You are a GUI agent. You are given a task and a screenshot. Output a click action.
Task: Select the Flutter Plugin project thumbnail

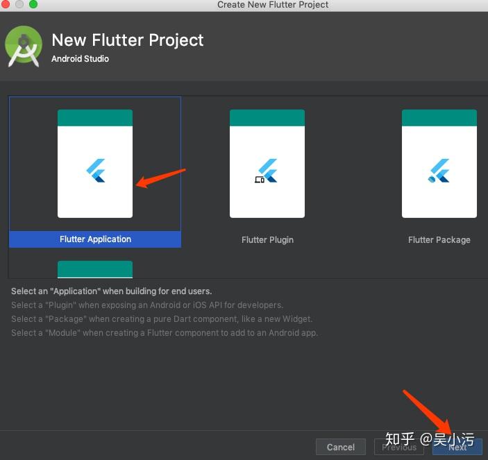pos(267,164)
